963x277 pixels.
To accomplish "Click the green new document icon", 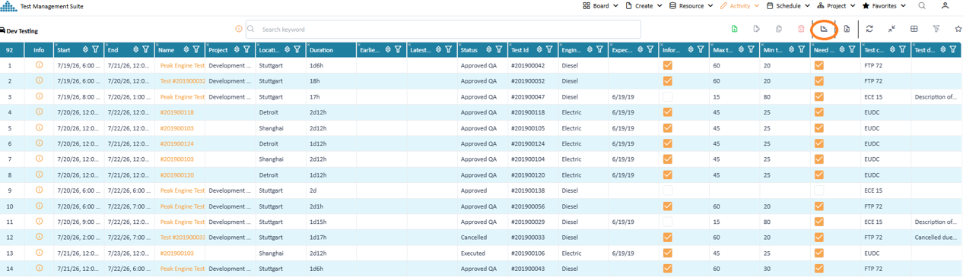I will coord(734,29).
